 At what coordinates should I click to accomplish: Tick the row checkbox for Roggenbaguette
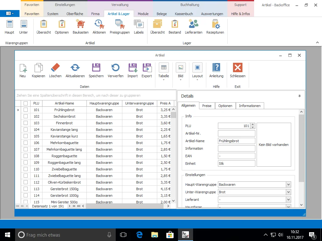[25, 156]
